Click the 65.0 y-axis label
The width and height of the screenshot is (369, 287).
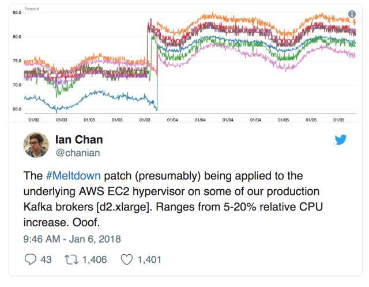17,109
